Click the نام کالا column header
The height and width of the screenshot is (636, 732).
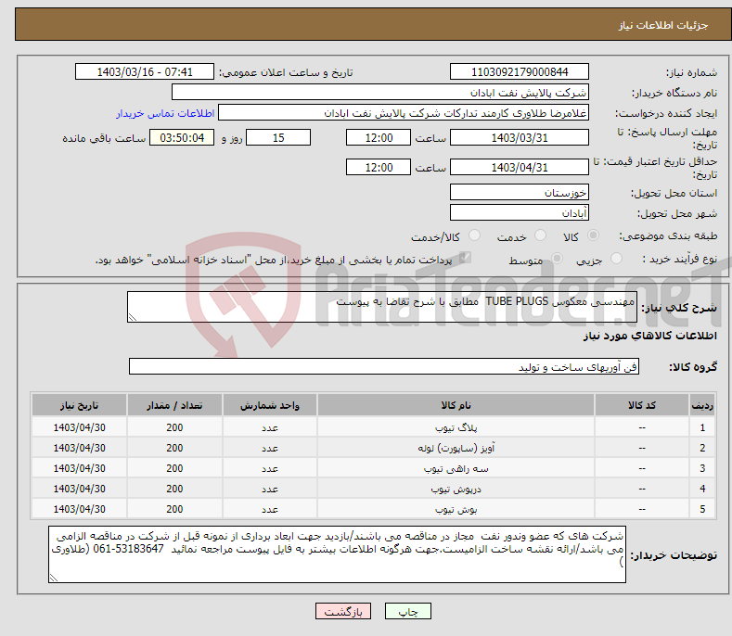tap(456, 405)
